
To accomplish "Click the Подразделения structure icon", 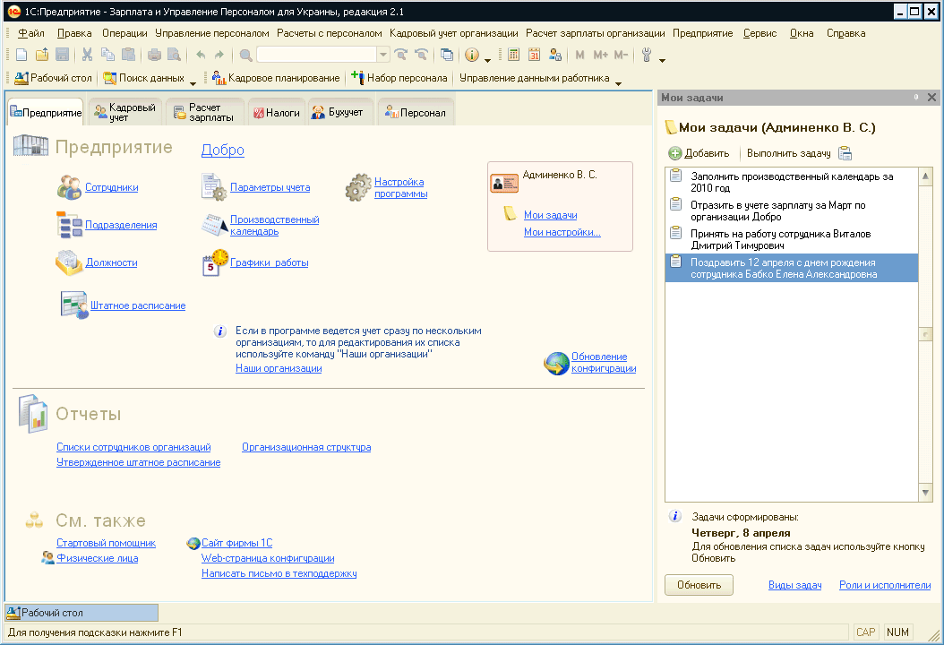I will [69, 225].
